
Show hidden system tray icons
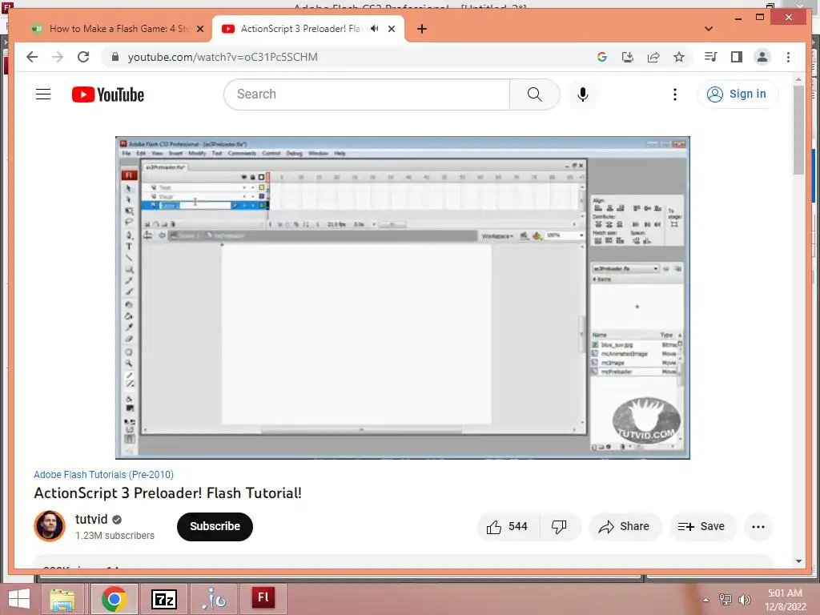pos(706,600)
